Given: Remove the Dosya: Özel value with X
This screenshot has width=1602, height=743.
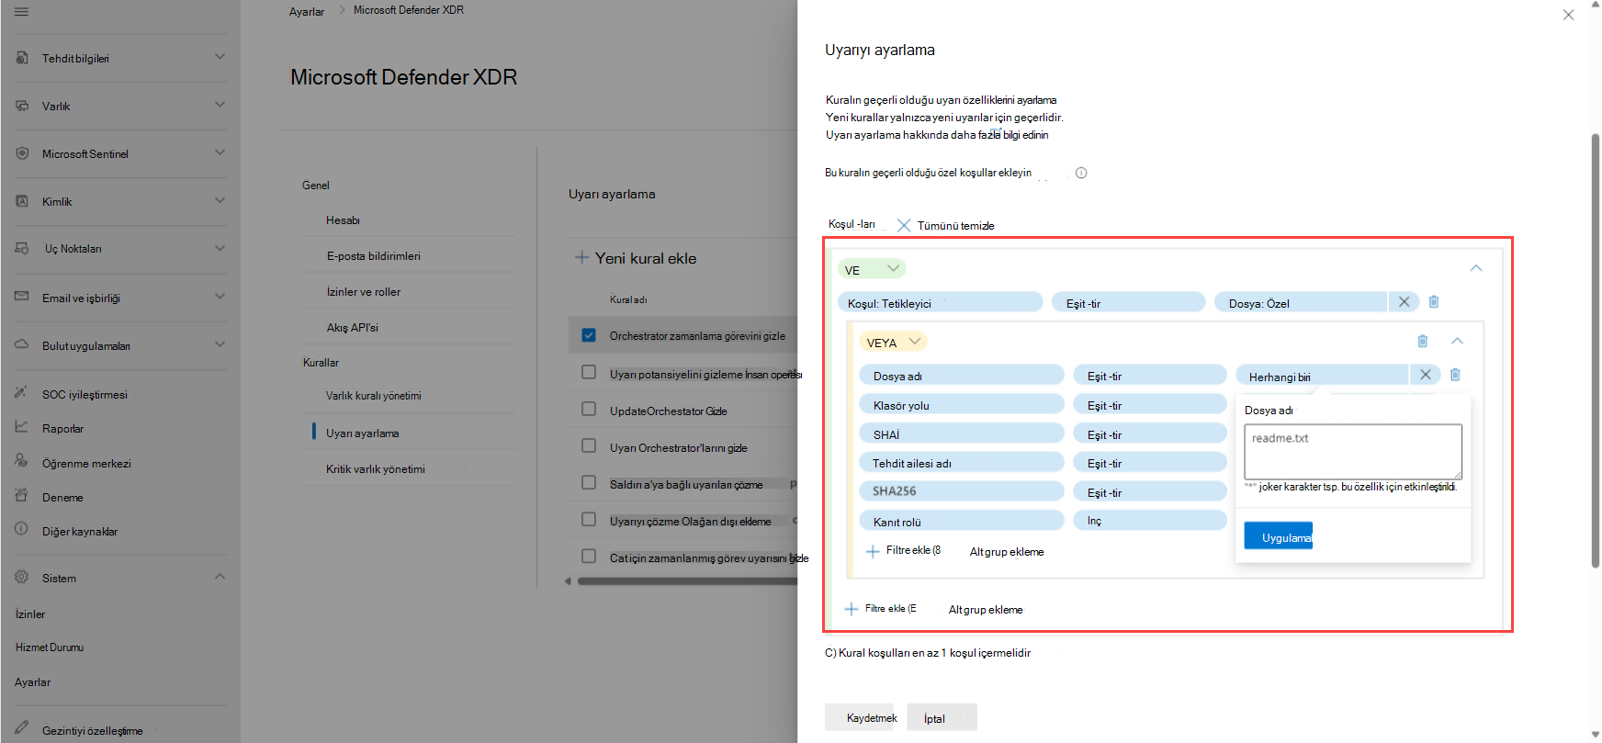Looking at the screenshot, I should point(1404,302).
